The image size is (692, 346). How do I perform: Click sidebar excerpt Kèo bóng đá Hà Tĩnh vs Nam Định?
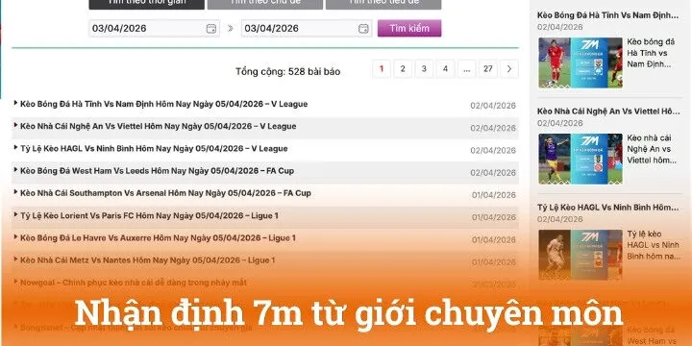coord(651,53)
